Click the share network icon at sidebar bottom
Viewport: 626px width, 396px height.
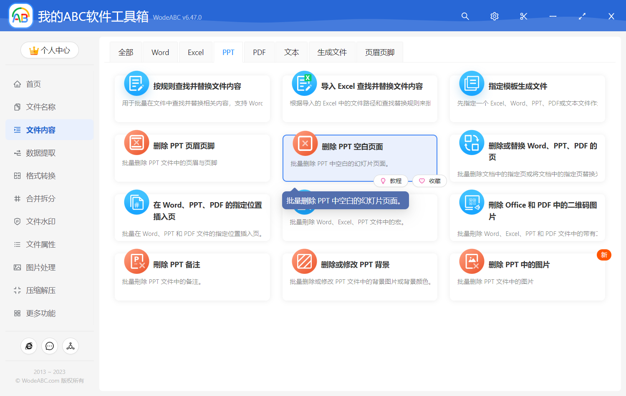click(71, 346)
